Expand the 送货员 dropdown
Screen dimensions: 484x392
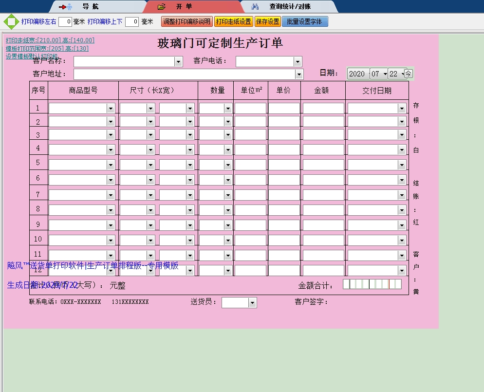252,303
